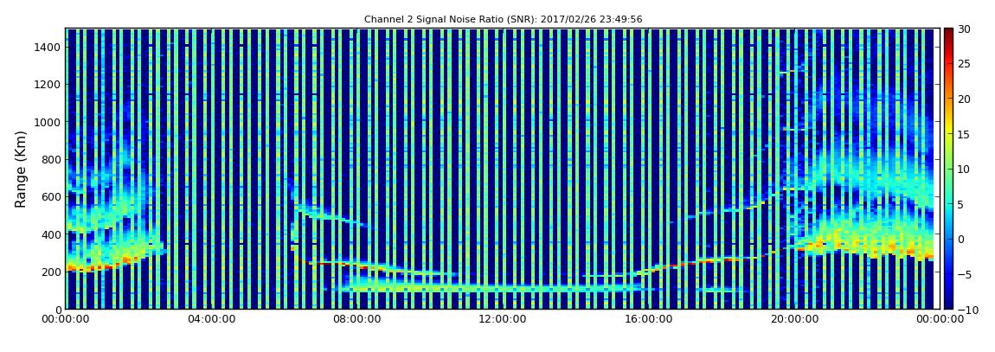Screen dimensions: 995x352
Task: Click the 'Range (Km)' axis label
Action: 21,169
